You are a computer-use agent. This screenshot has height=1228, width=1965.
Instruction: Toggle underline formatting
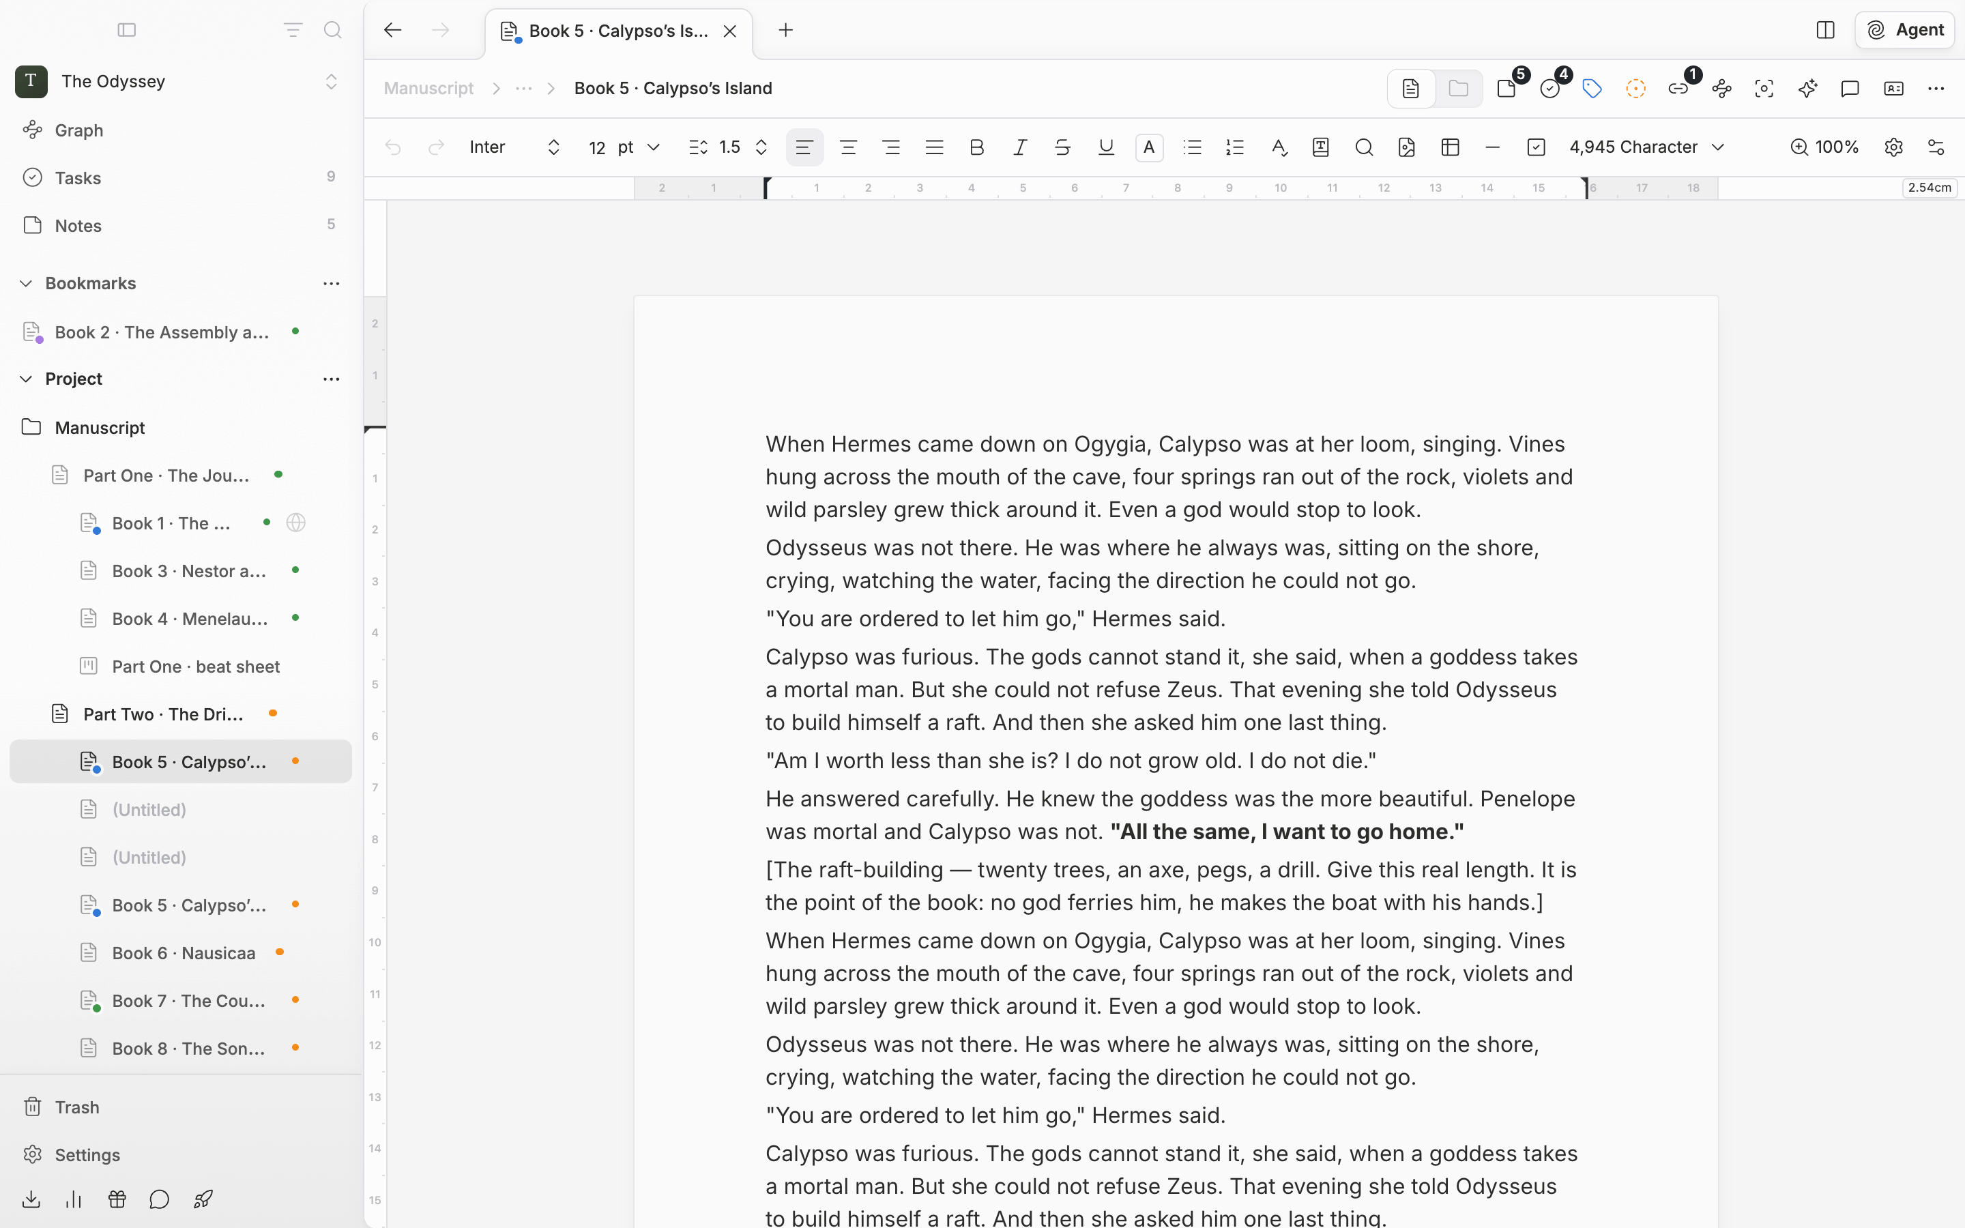[1106, 147]
